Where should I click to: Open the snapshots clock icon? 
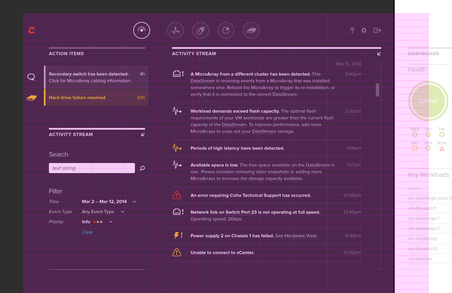[x=201, y=31]
